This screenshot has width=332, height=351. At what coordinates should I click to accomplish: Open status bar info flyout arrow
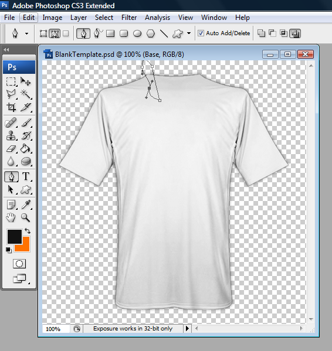[187, 329]
